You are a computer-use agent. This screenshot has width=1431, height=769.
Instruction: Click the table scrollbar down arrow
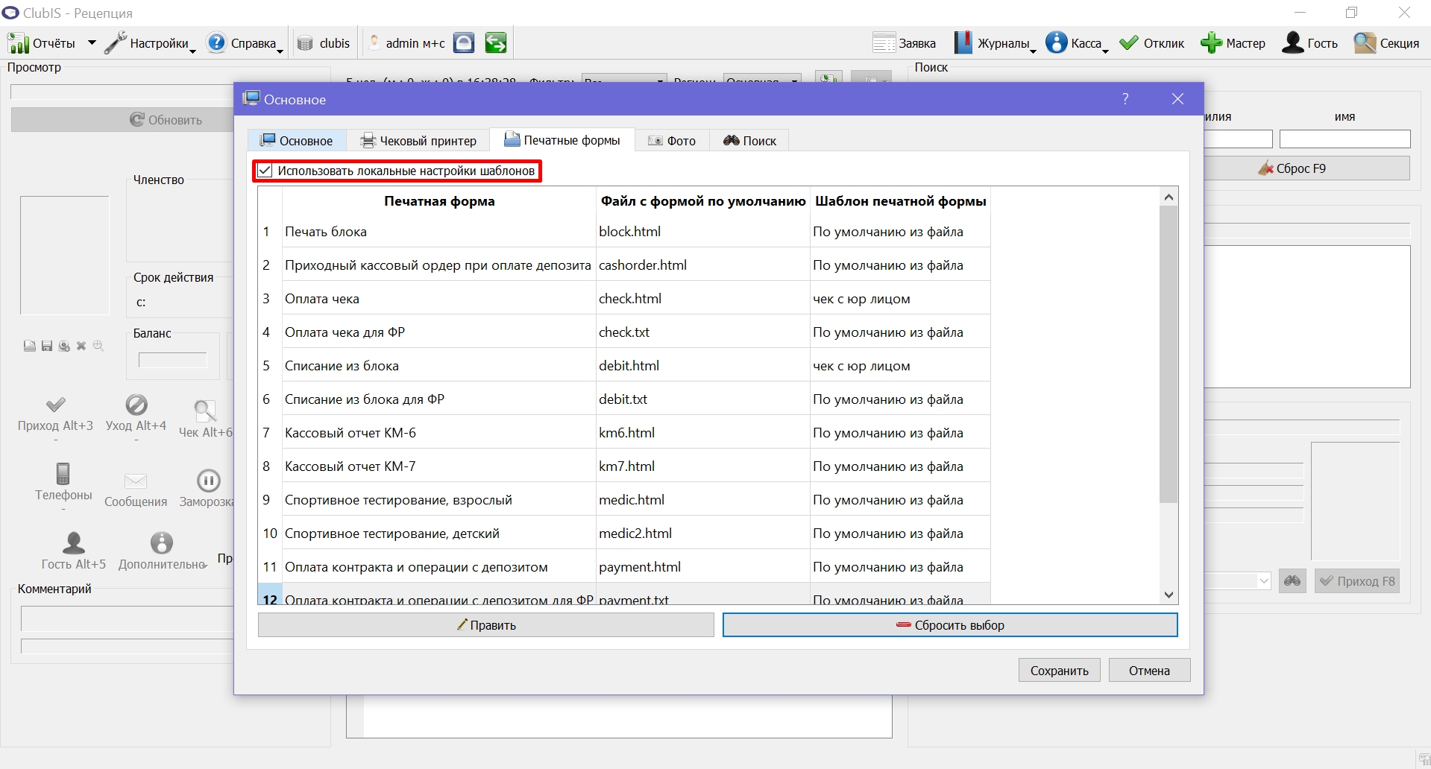[1169, 595]
